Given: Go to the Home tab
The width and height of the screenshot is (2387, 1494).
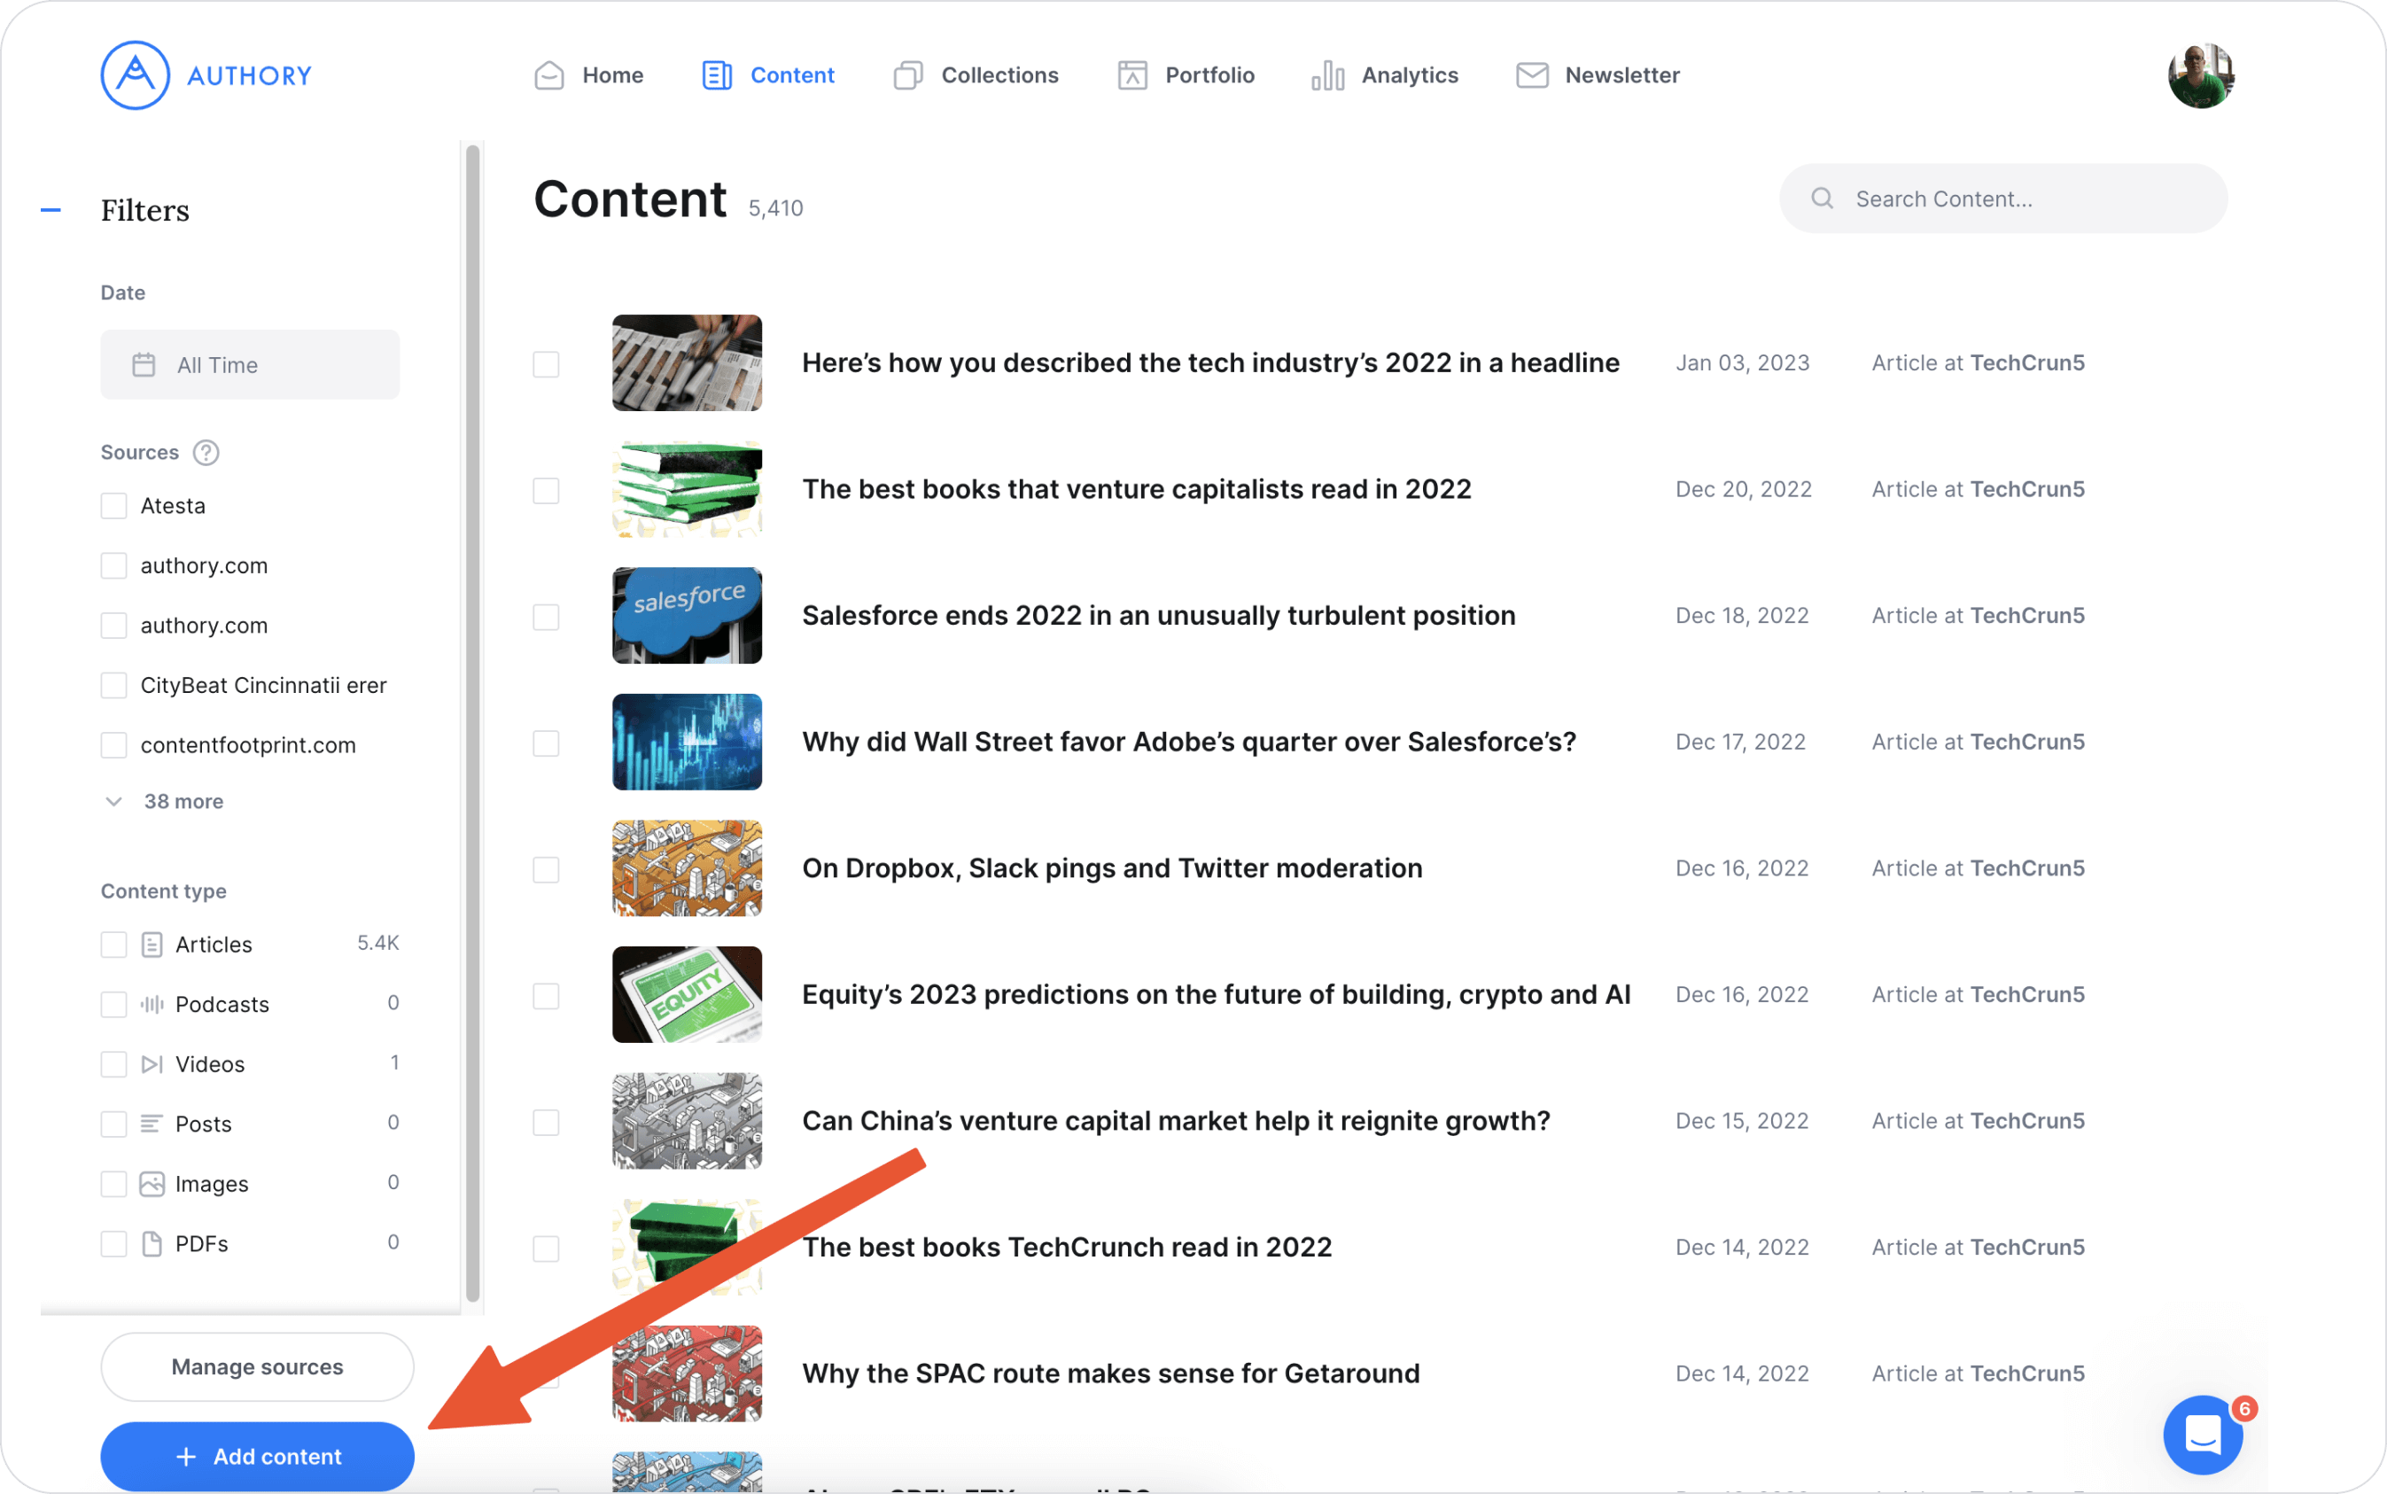Looking at the screenshot, I should tap(589, 75).
